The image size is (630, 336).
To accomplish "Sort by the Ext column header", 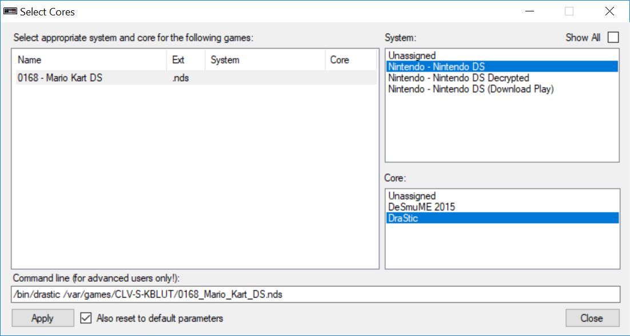I will click(186, 60).
